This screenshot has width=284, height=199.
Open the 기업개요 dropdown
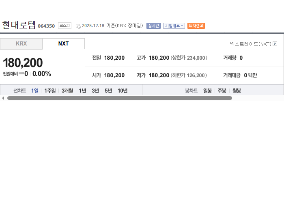174,26
